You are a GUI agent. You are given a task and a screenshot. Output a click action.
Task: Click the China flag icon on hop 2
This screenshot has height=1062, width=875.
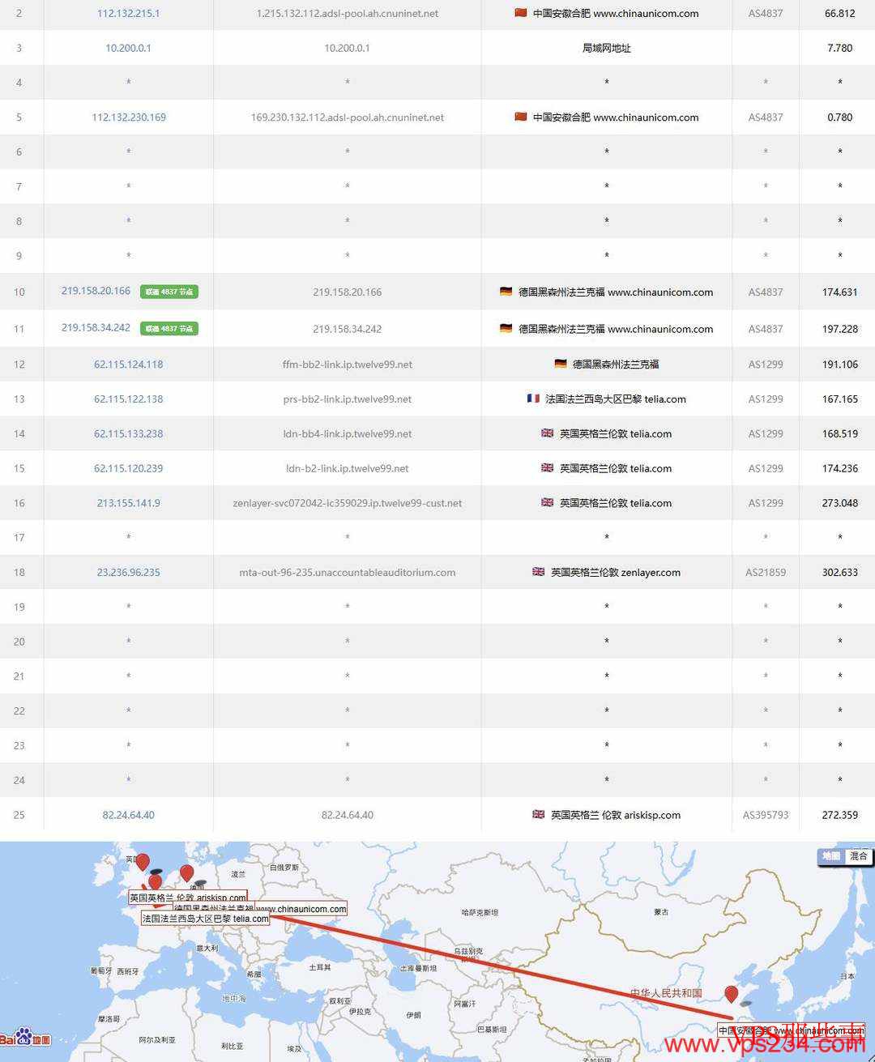click(522, 13)
